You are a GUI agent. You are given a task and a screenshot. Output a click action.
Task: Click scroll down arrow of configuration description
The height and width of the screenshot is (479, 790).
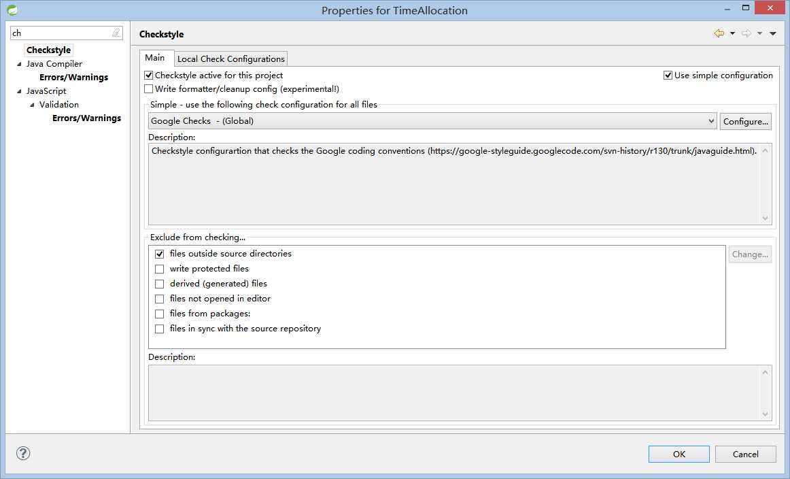pyautogui.click(x=766, y=218)
